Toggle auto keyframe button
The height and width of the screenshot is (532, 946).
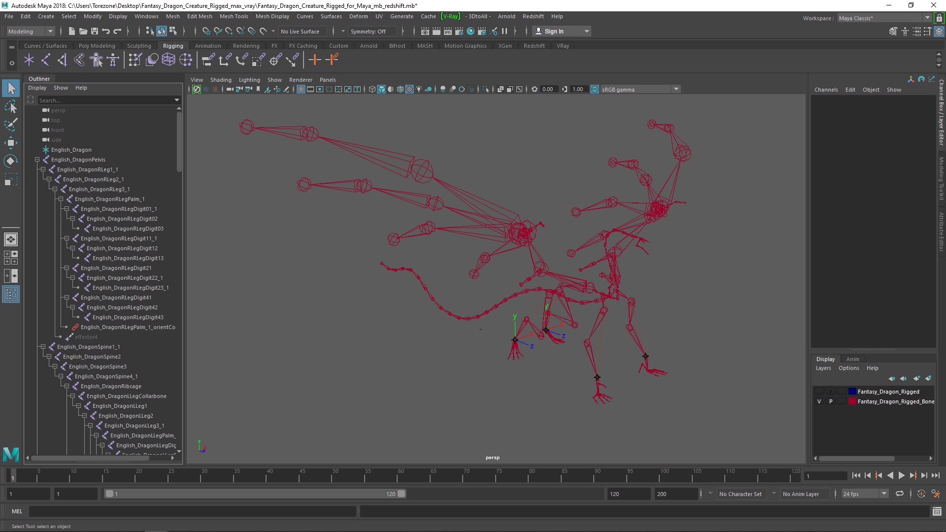tap(921, 494)
